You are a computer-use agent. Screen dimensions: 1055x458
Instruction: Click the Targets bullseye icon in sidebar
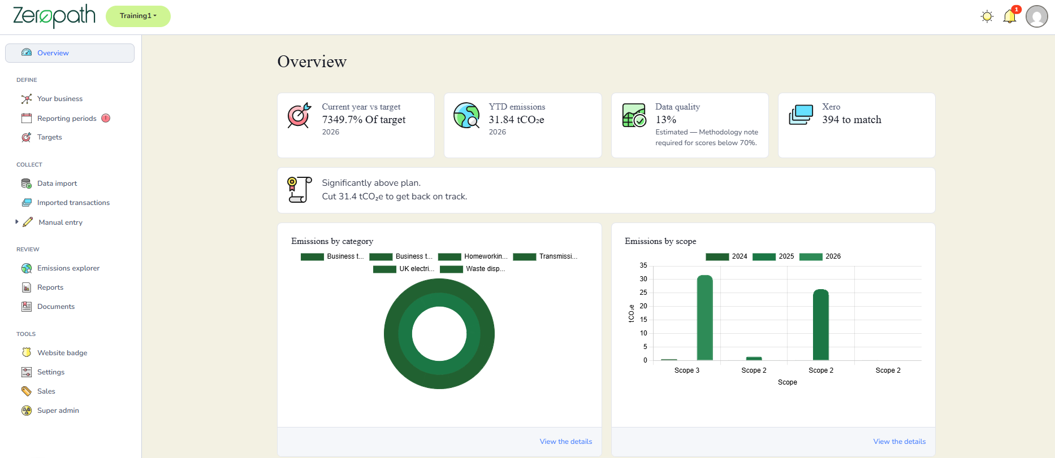click(27, 137)
